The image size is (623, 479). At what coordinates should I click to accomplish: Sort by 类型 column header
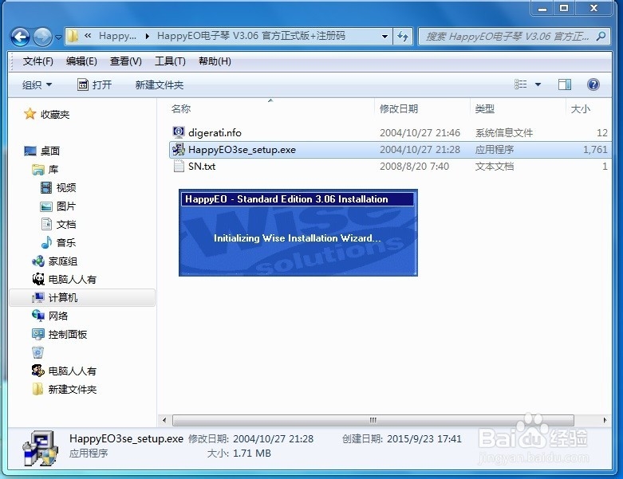pos(485,108)
